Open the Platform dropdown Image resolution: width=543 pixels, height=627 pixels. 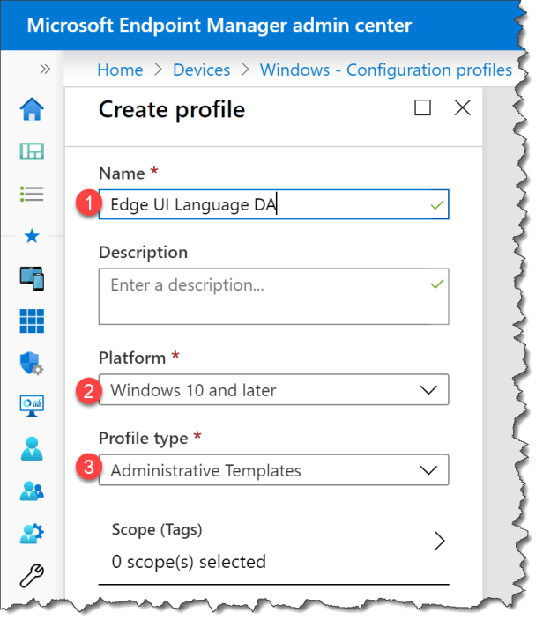[x=273, y=389]
